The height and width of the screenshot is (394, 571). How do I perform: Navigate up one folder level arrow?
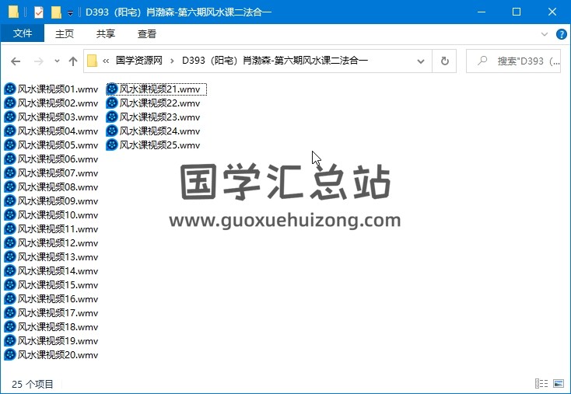(73, 61)
